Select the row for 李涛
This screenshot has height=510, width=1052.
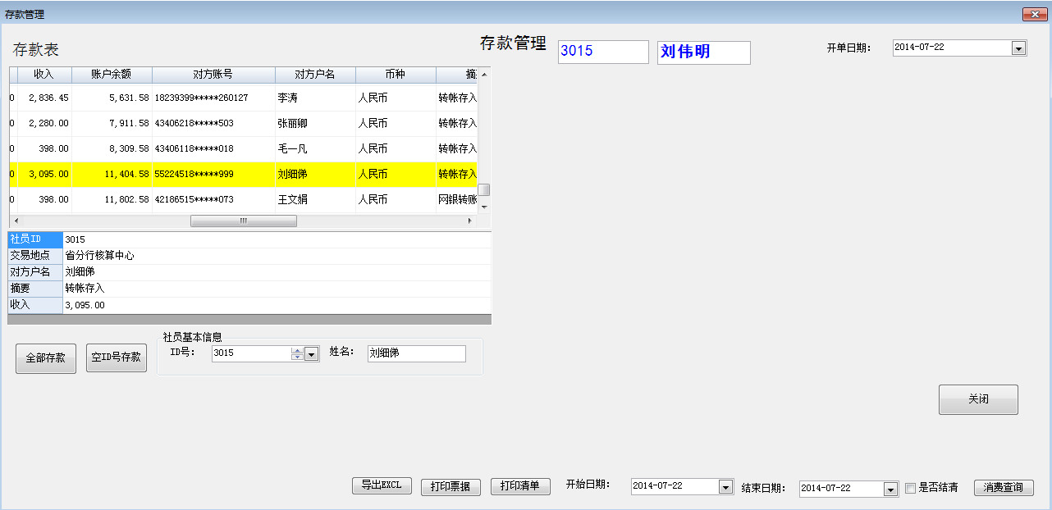click(246, 98)
